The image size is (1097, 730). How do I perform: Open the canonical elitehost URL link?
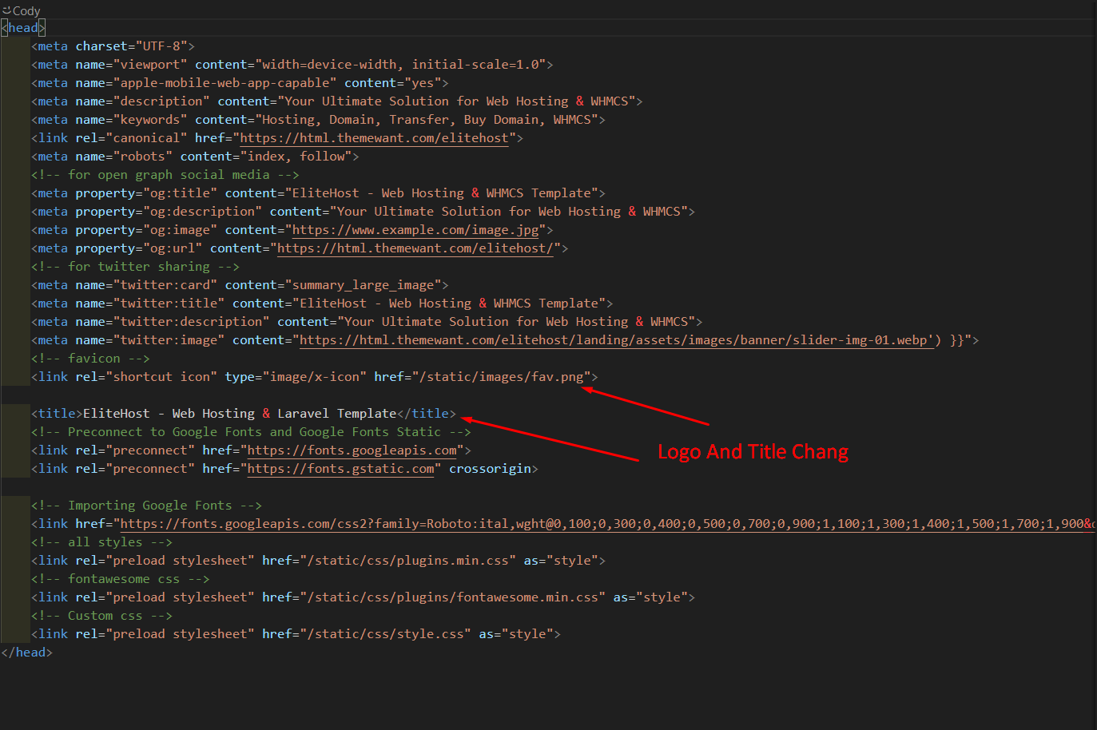click(x=374, y=138)
